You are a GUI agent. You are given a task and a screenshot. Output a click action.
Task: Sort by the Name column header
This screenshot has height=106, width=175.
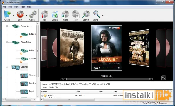[44, 92]
